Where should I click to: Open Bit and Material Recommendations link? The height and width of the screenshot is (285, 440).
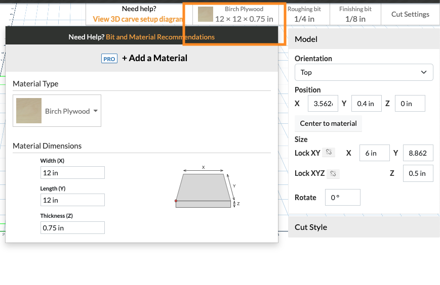tap(160, 37)
